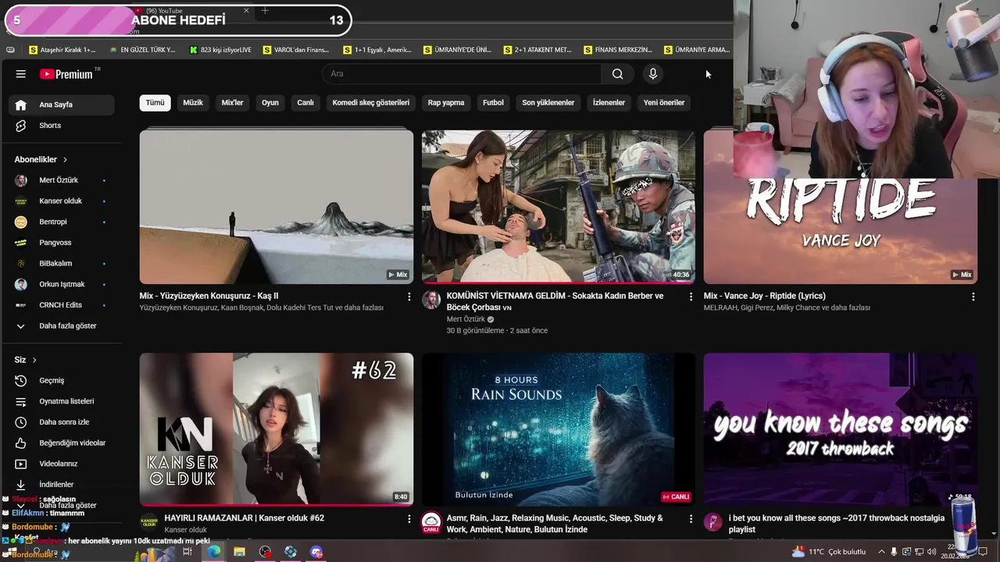Start voice search with microphone icon
1000x562 pixels.
(x=653, y=74)
